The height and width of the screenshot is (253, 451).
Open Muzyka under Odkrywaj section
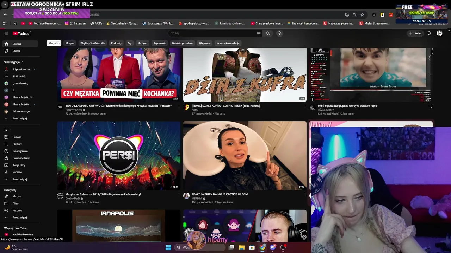[19, 196]
